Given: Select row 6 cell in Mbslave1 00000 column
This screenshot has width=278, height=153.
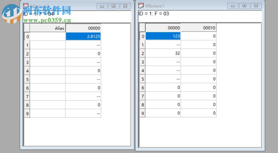Looking at the screenshot, I should (x=163, y=87).
